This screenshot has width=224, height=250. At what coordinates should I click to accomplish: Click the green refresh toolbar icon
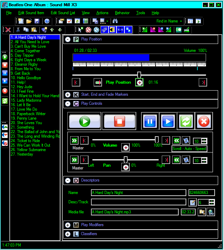tap(77, 21)
